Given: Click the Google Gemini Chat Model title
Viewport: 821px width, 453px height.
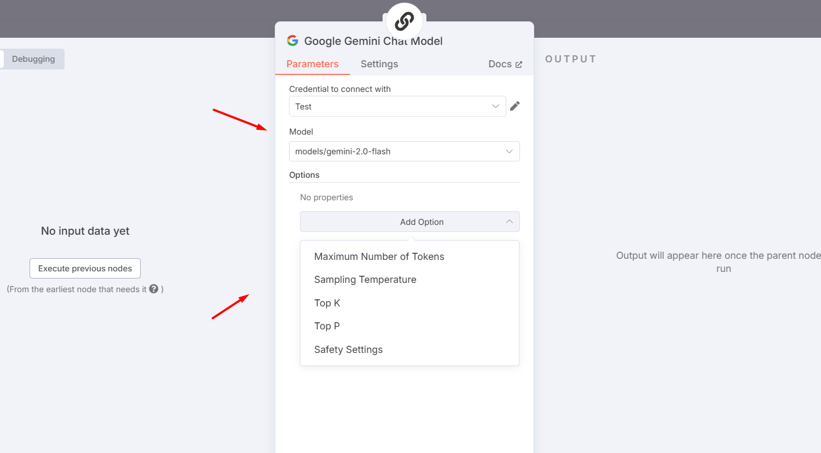Looking at the screenshot, I should [373, 41].
